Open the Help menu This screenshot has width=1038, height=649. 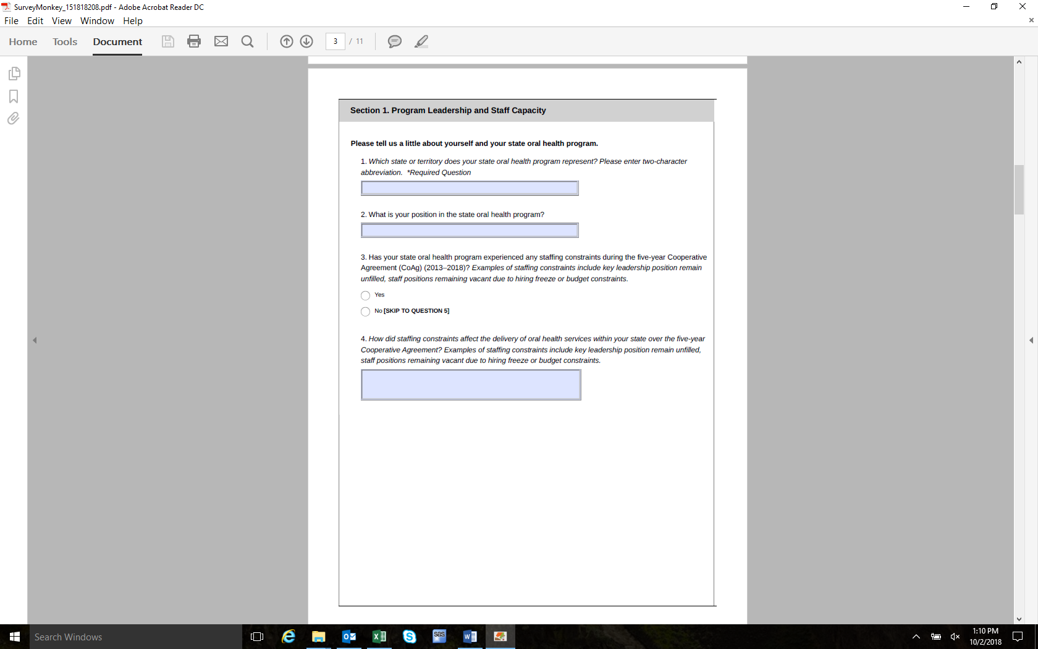click(133, 21)
